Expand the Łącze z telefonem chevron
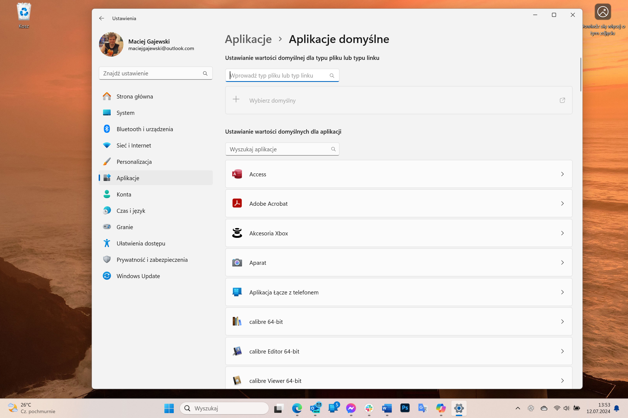Image resolution: width=628 pixels, height=418 pixels. 562,292
